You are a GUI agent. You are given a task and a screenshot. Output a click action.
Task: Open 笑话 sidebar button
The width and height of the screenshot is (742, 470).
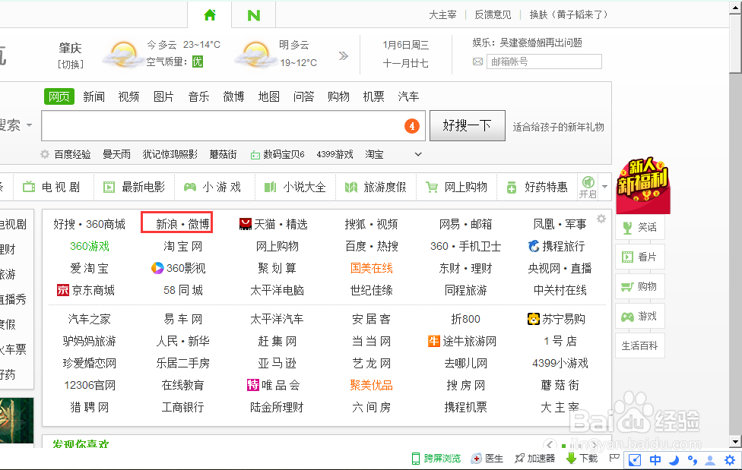click(x=640, y=228)
